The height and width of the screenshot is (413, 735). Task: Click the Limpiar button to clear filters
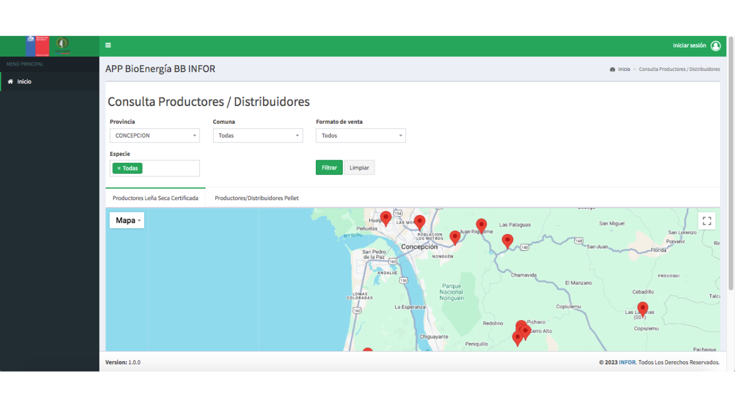359,167
